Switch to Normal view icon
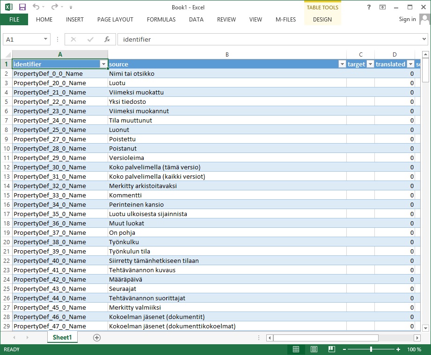 click(296, 349)
